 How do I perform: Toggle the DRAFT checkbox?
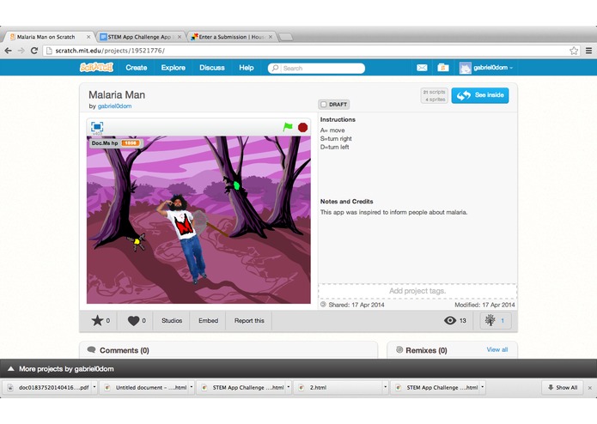pos(324,104)
